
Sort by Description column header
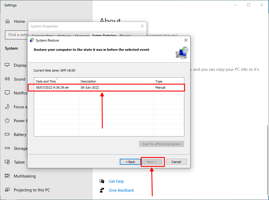point(116,81)
